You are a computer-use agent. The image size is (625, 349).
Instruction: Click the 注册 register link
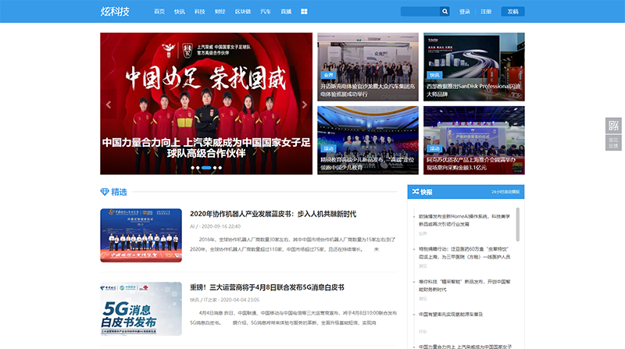click(x=486, y=12)
